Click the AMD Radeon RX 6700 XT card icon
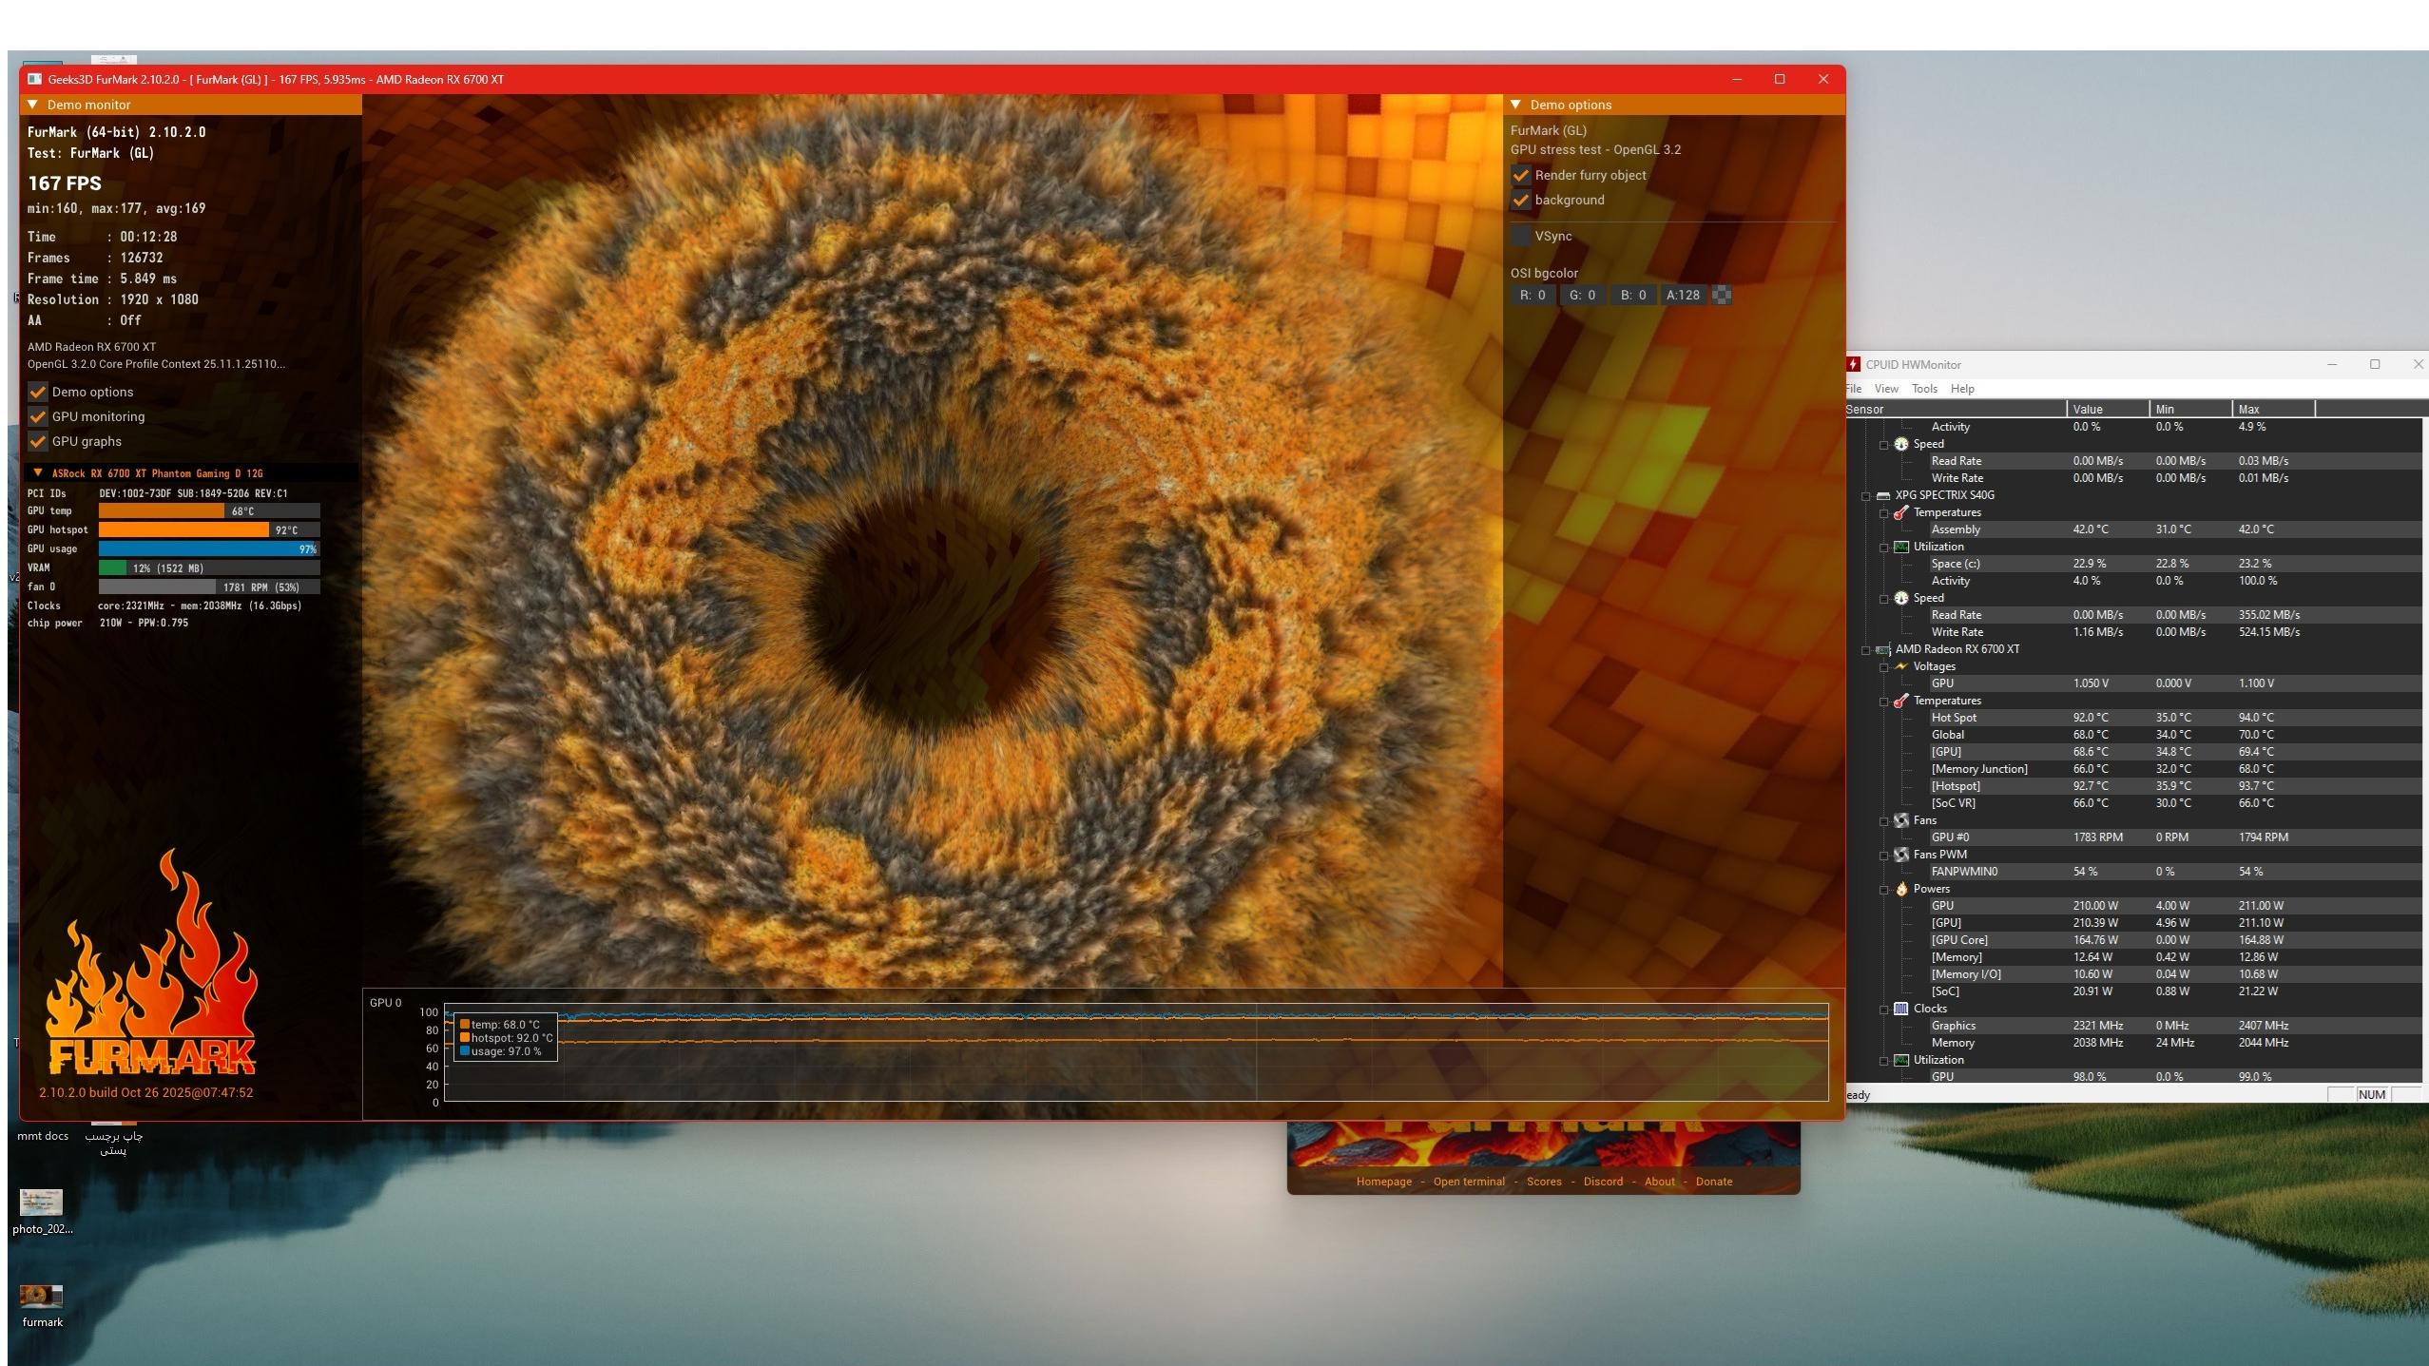2429x1366 pixels. click(x=1883, y=649)
